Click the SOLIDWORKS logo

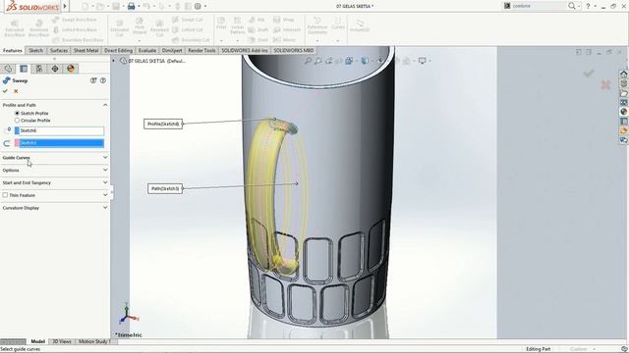32,6
